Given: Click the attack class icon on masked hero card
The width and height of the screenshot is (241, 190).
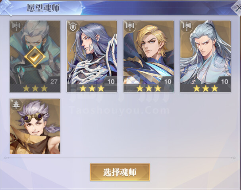Looking at the screenshot, I should (15, 26).
